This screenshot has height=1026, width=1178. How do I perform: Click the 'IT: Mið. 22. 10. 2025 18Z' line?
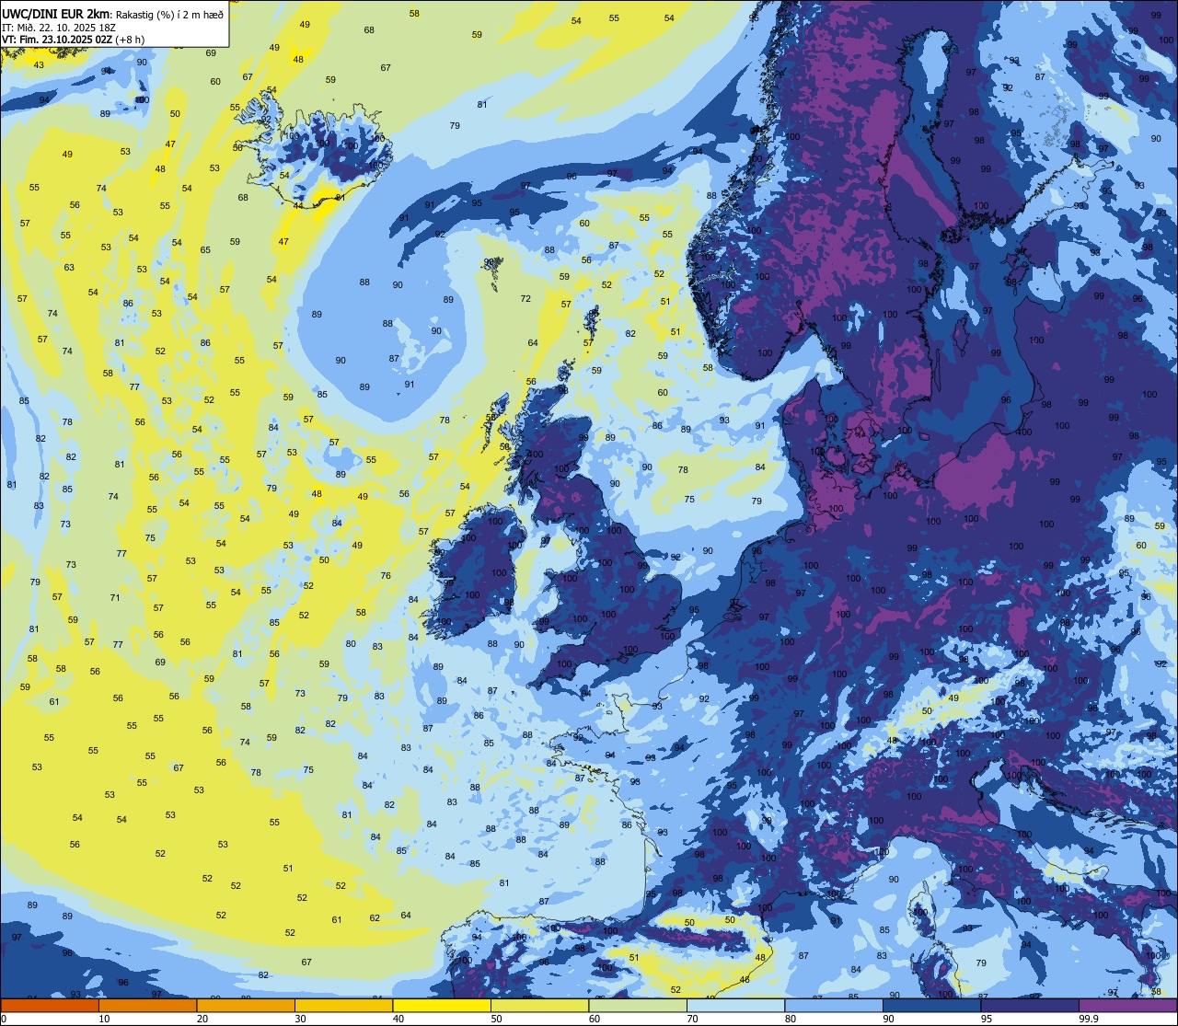click(58, 28)
